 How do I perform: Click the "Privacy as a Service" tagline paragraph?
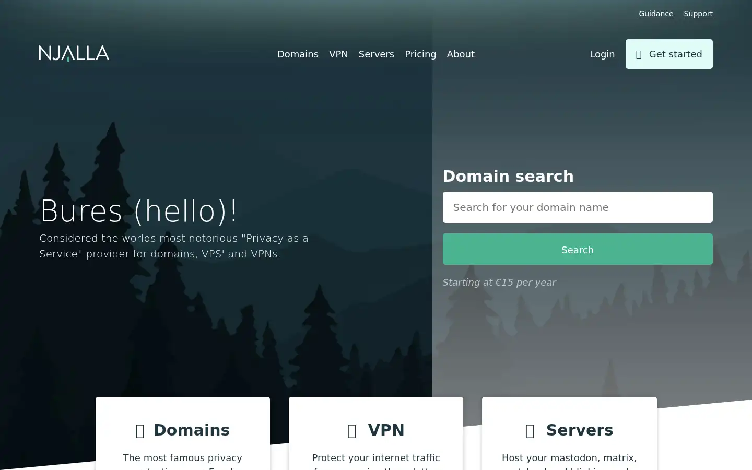[x=174, y=246]
